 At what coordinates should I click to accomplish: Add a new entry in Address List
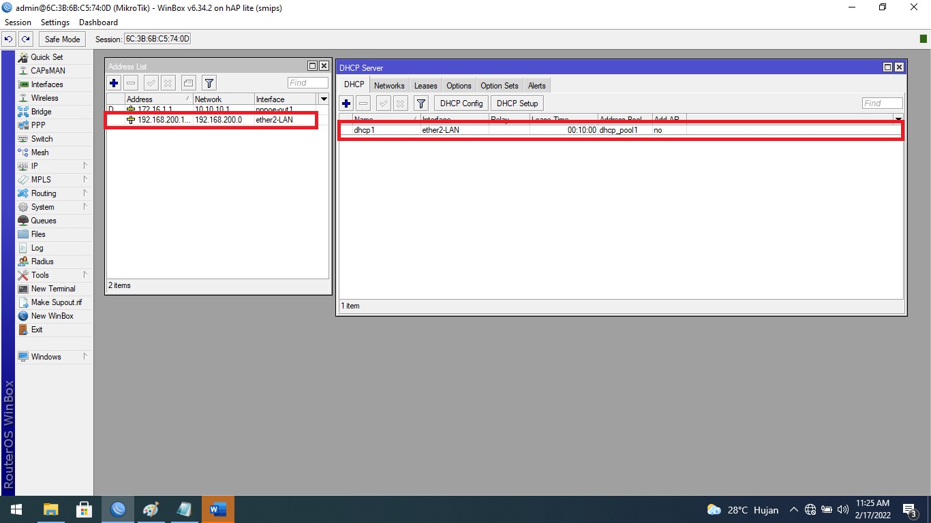(x=114, y=83)
